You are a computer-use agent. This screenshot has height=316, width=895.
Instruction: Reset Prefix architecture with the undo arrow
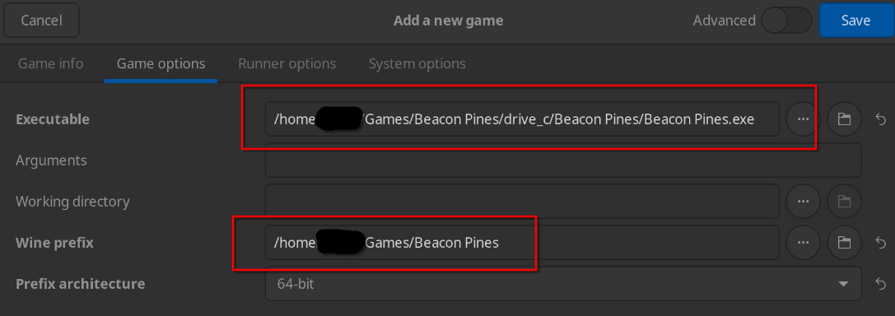tap(881, 283)
